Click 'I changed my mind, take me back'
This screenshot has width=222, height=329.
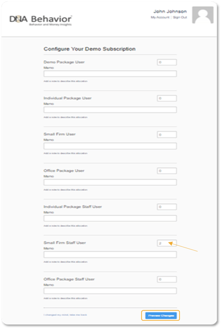point(65,315)
